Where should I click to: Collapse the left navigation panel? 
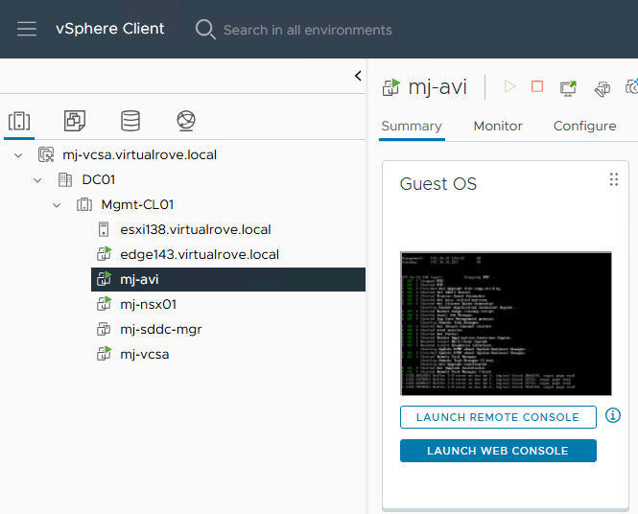[358, 76]
